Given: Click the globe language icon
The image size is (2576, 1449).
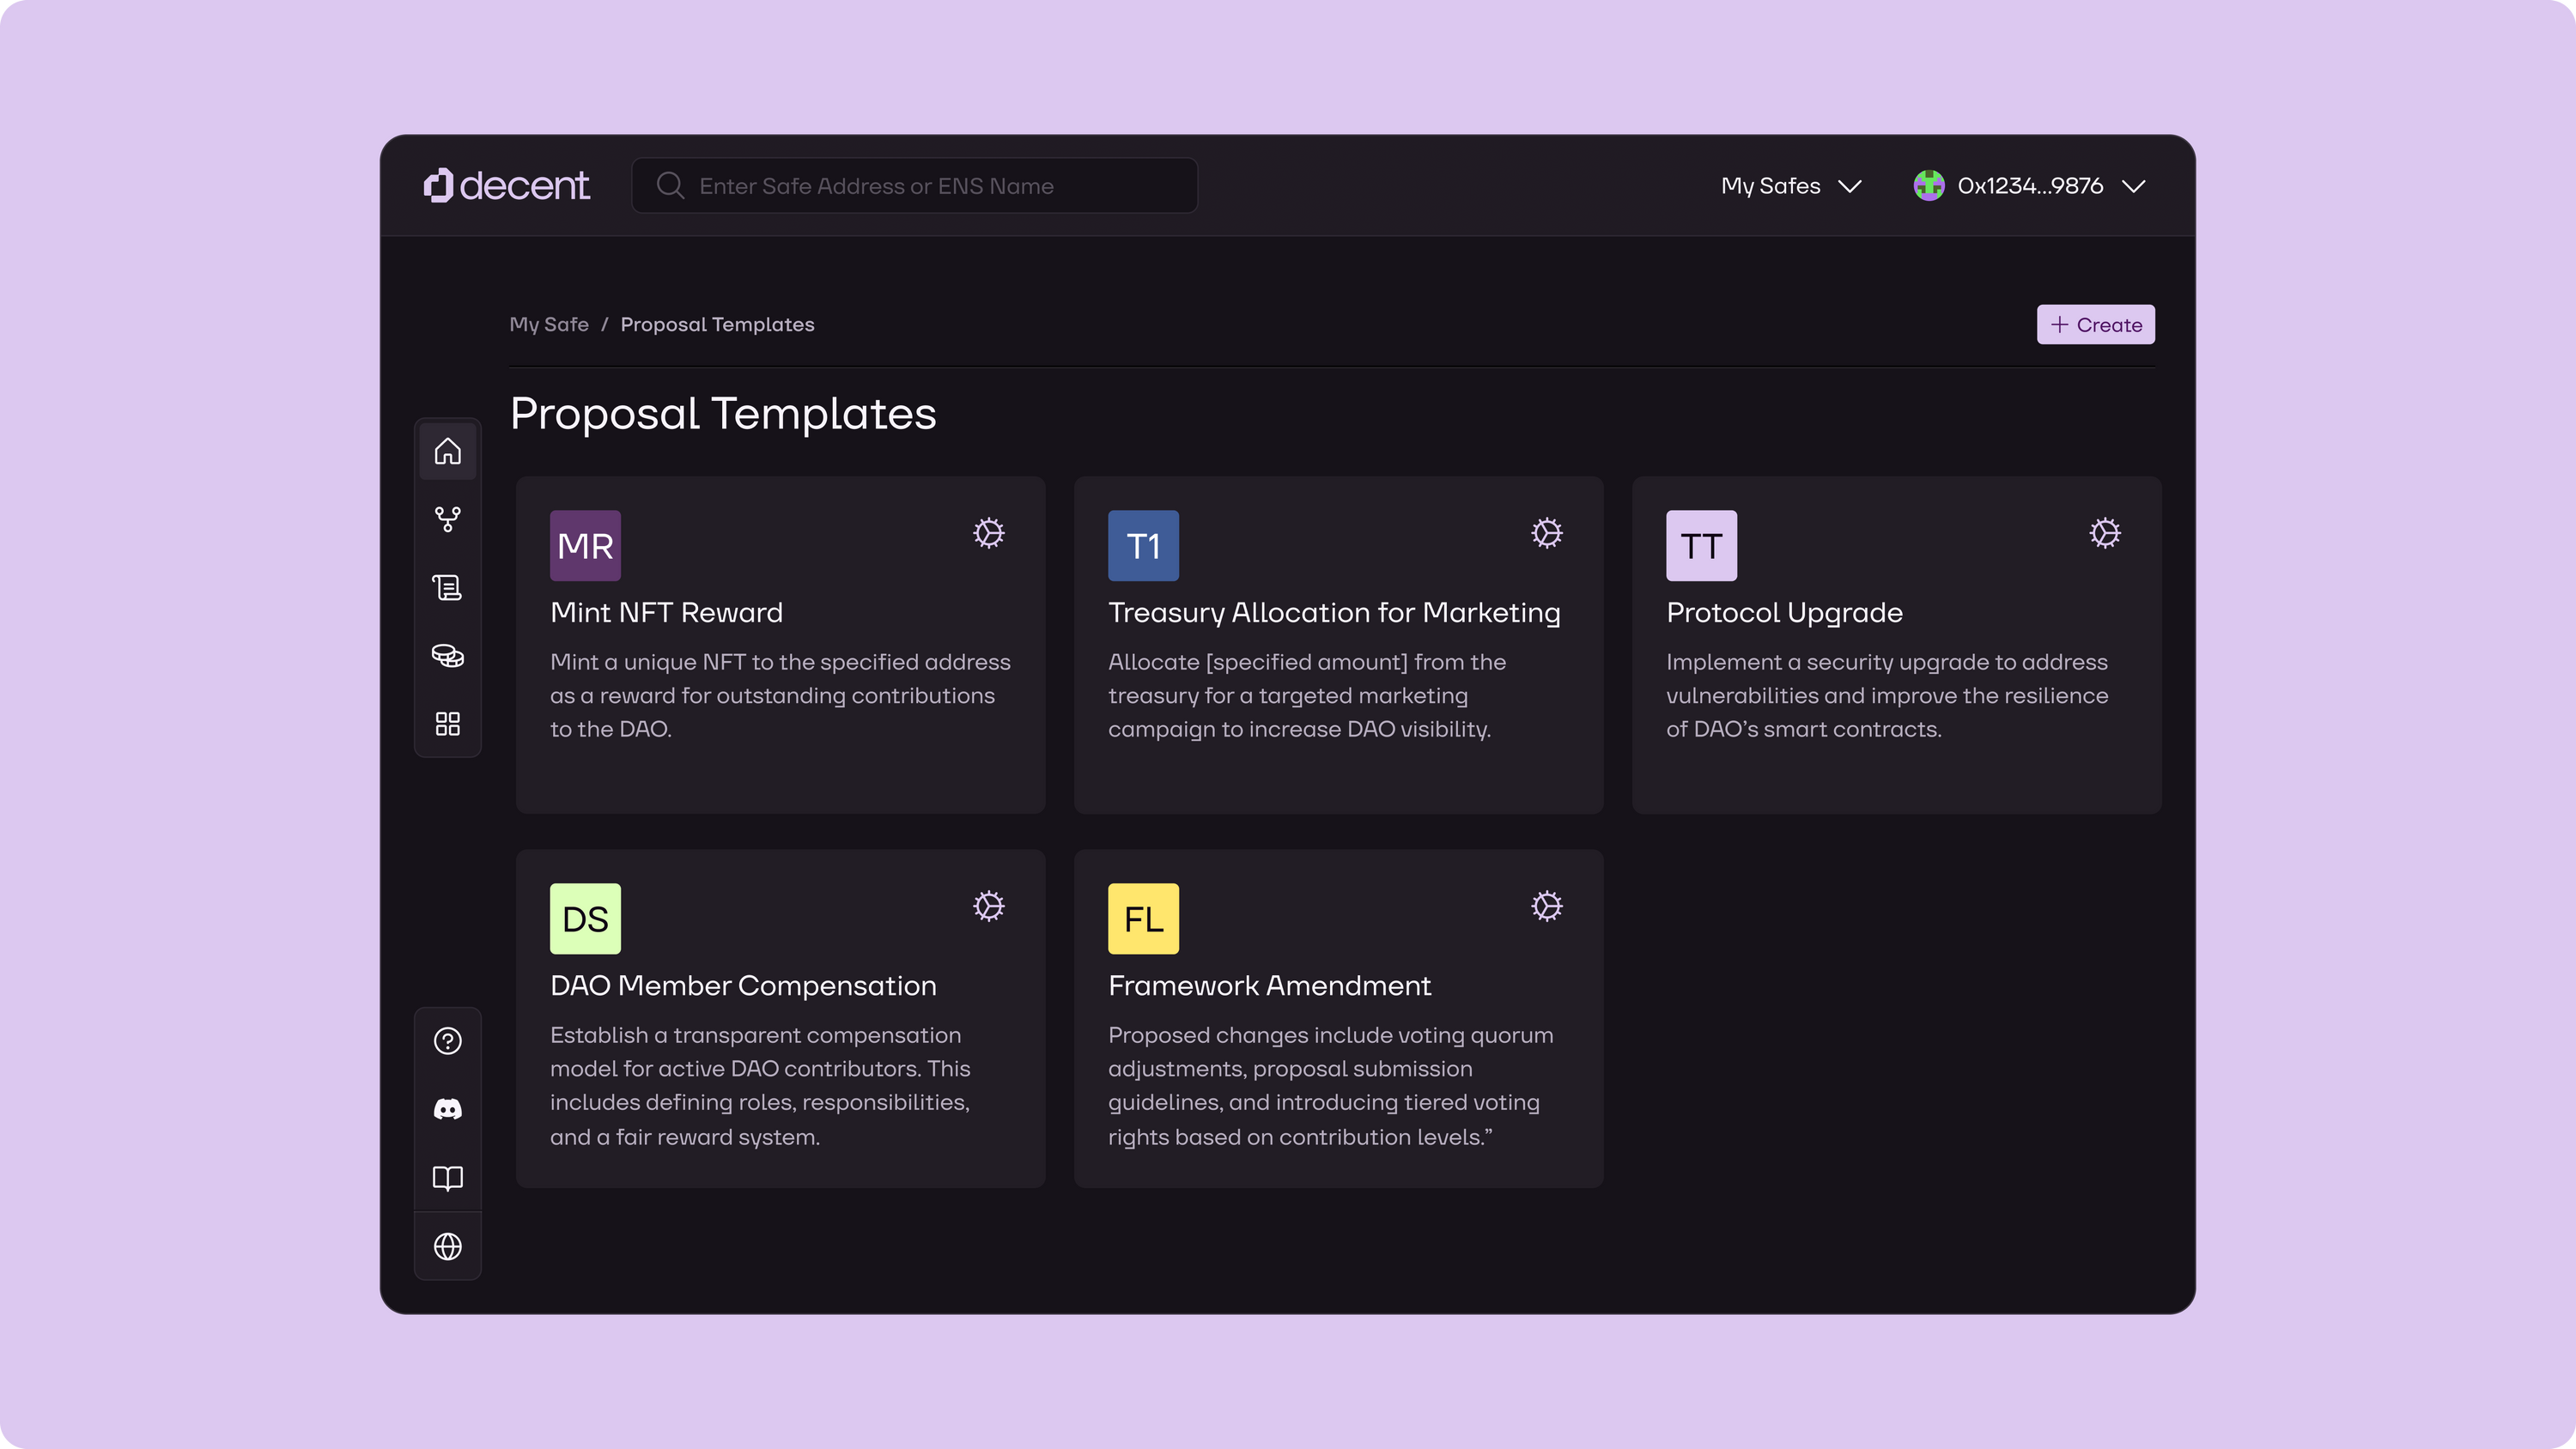Looking at the screenshot, I should pos(447,1246).
